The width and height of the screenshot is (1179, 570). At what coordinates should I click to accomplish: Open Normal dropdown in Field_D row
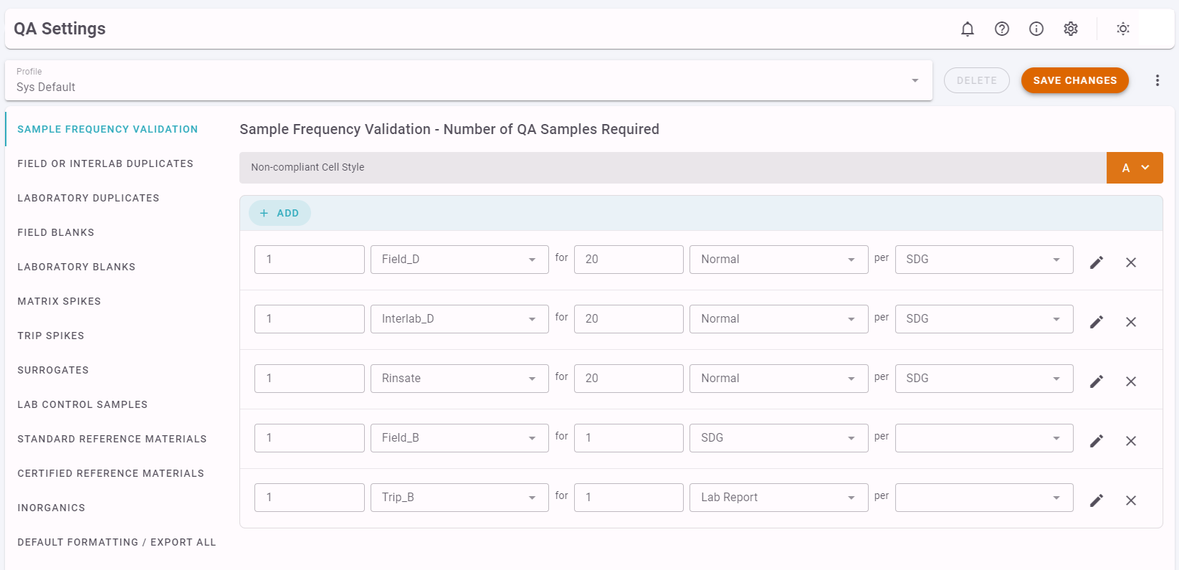[779, 260]
